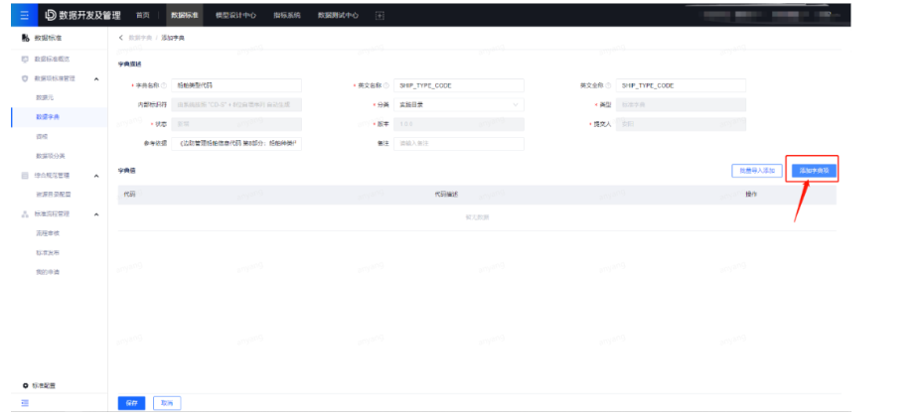Select the 数据字典 sidebar item

(x=48, y=117)
